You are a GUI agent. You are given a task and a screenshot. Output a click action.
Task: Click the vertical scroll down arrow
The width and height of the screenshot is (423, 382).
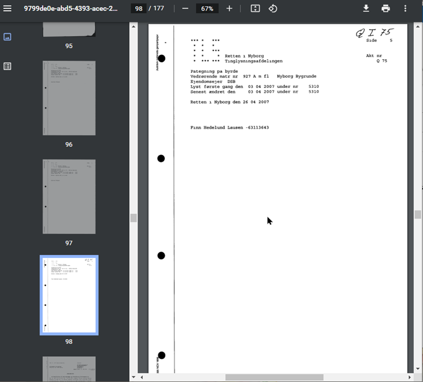coord(417,369)
